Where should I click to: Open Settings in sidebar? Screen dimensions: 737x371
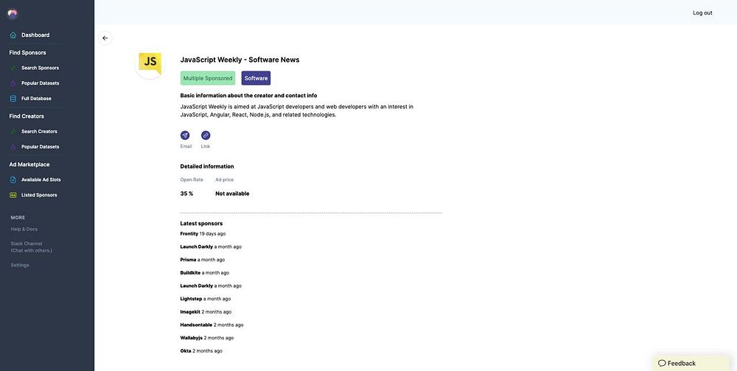pyautogui.click(x=20, y=265)
